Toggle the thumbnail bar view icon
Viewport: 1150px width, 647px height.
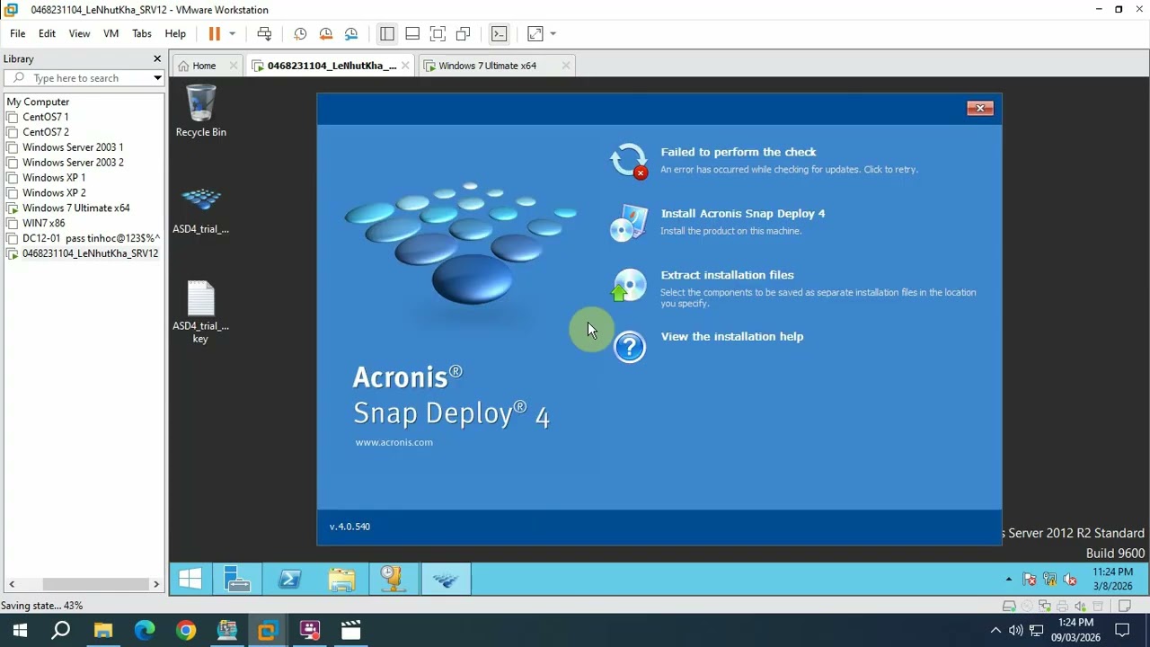click(x=412, y=33)
